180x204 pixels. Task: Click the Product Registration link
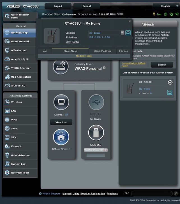pyautogui.click(x=93, y=194)
